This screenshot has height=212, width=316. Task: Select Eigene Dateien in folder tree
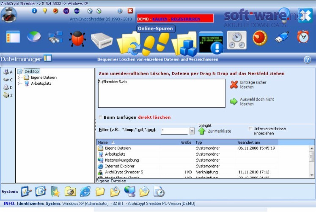pyautogui.click(x=44, y=78)
